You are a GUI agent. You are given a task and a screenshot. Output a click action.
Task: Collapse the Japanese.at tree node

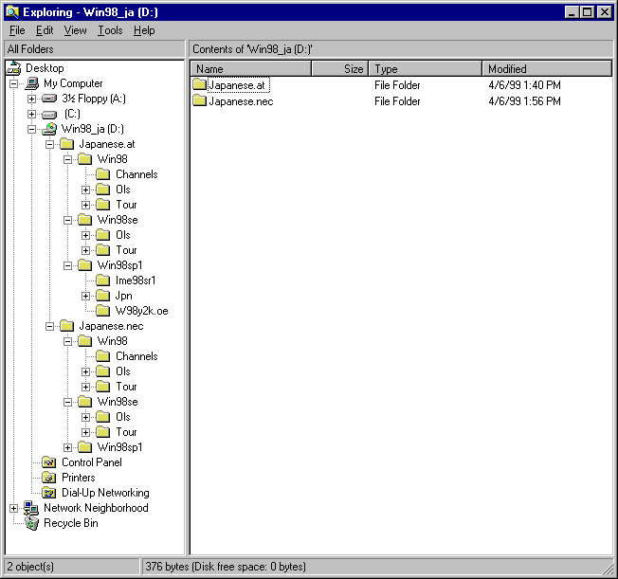[49, 144]
